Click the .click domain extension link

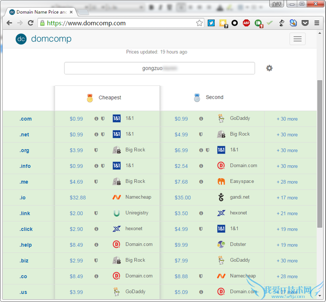[x=26, y=229]
